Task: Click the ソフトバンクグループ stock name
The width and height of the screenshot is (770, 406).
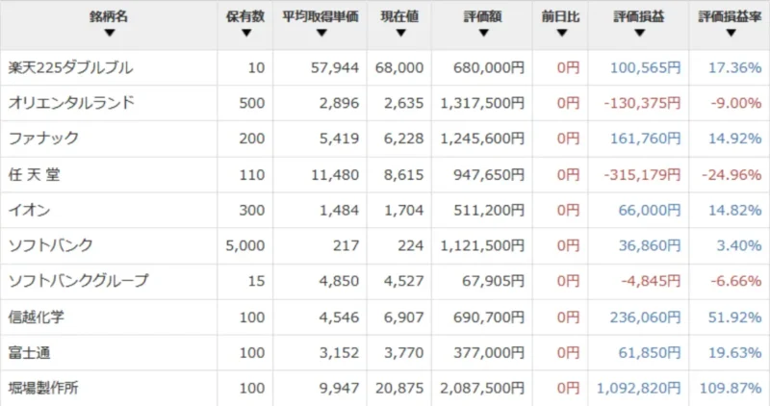Action: pos(78,281)
